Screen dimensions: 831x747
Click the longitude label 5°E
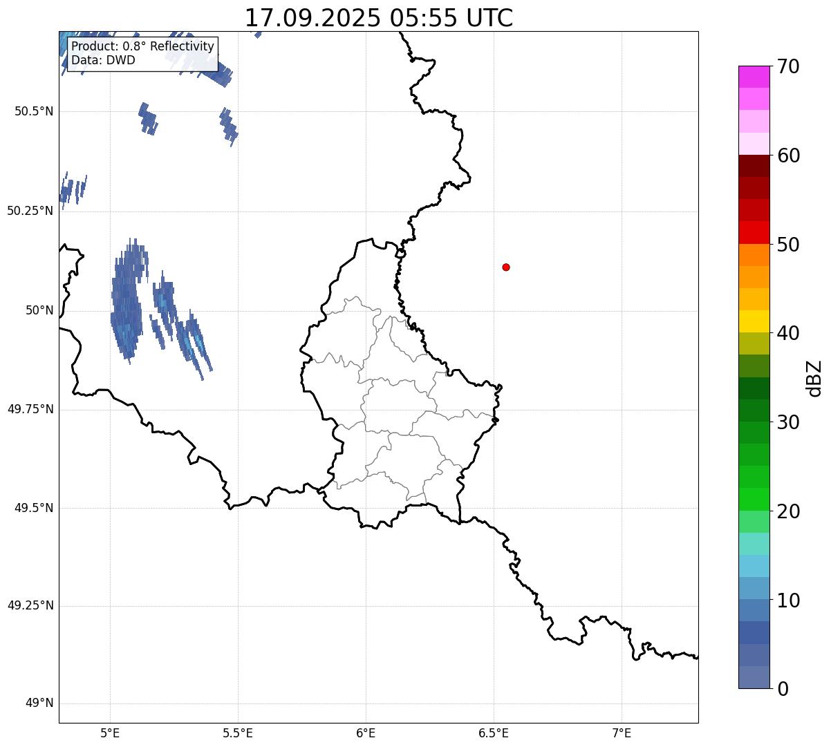(110, 732)
